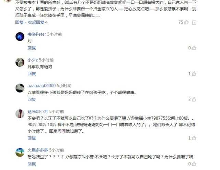Open aaaaaaa00000's avatar

click(x=20, y=88)
